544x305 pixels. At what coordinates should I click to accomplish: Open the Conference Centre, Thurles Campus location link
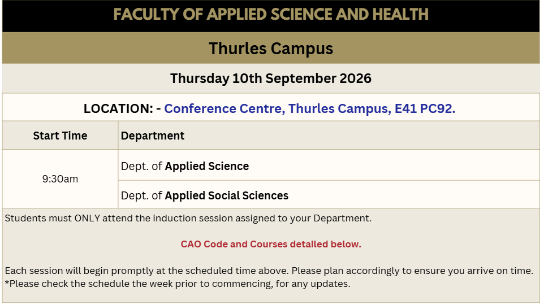pos(309,108)
